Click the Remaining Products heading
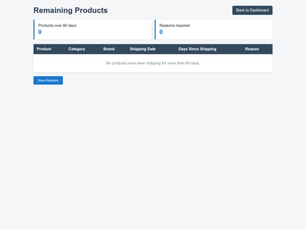This screenshot has width=306, height=230. coord(70,10)
